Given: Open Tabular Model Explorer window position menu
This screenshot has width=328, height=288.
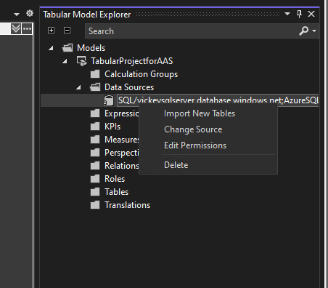Looking at the screenshot, I should [x=287, y=14].
